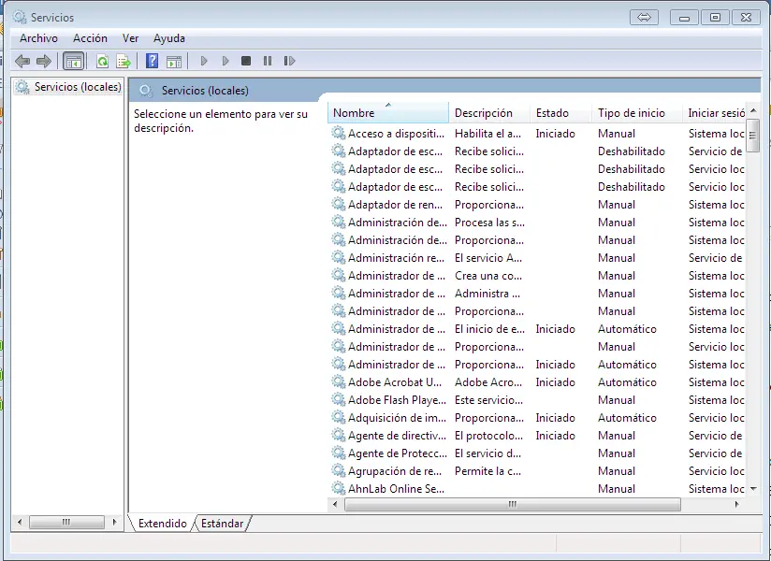Click the gear icon of Agente de Protecc... service

(x=339, y=453)
